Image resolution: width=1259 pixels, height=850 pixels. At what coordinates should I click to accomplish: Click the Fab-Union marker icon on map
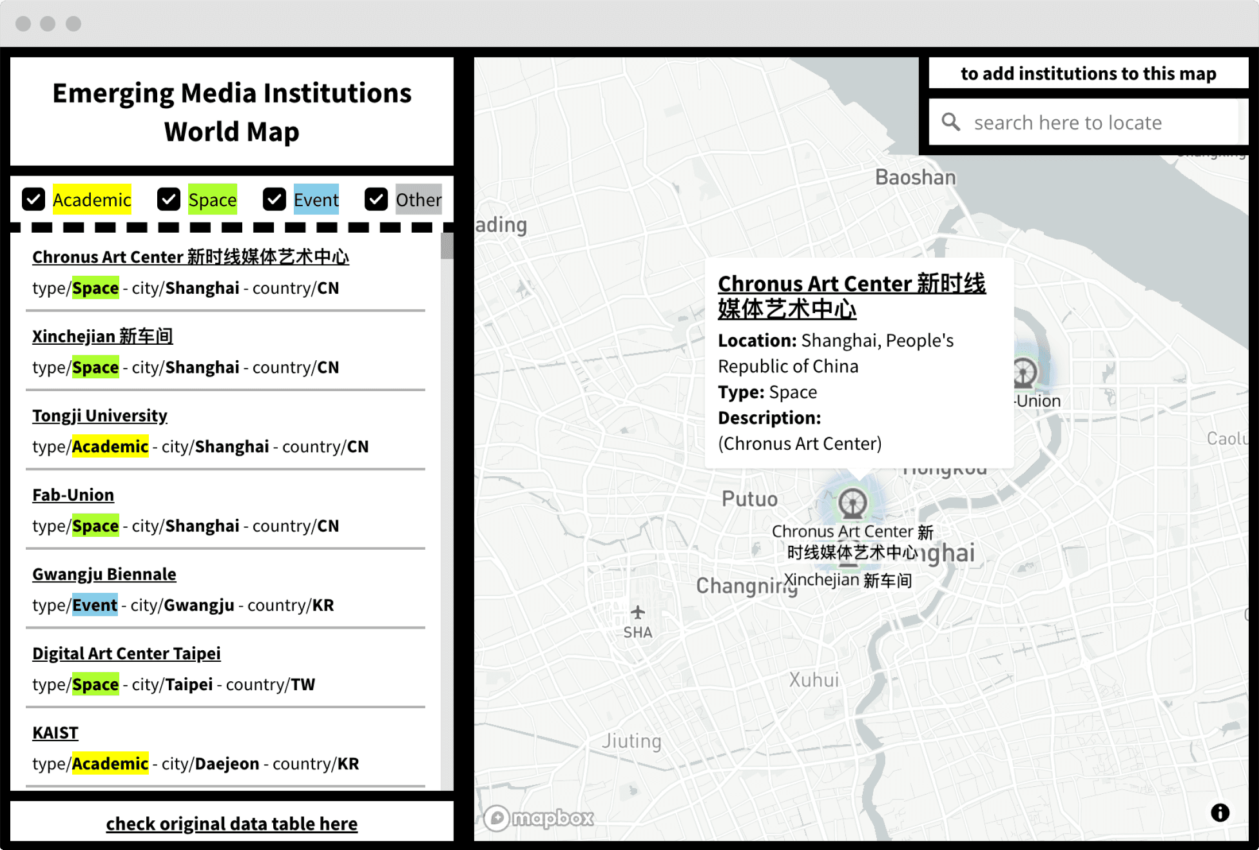(1023, 372)
